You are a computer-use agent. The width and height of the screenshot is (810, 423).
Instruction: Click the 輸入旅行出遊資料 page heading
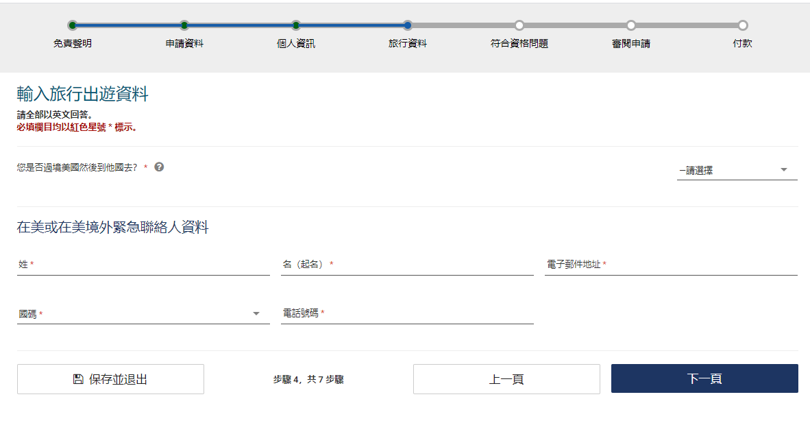[x=82, y=95]
